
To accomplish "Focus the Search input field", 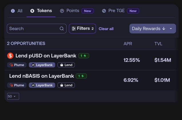I will click(33, 29).
